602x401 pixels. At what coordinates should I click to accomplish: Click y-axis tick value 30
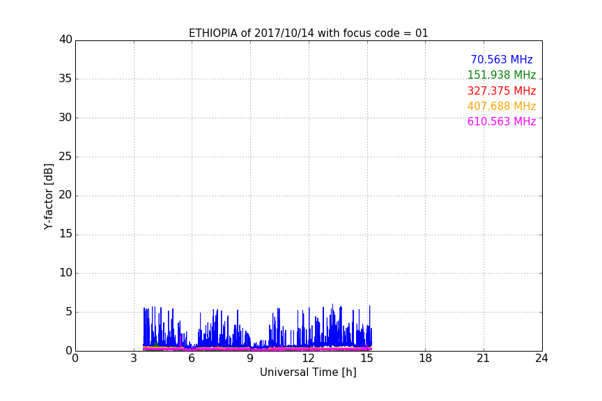click(65, 118)
